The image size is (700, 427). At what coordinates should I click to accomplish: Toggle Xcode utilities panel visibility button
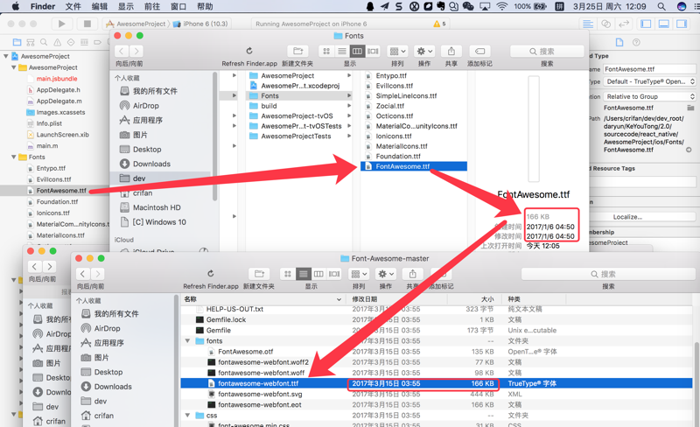682,24
